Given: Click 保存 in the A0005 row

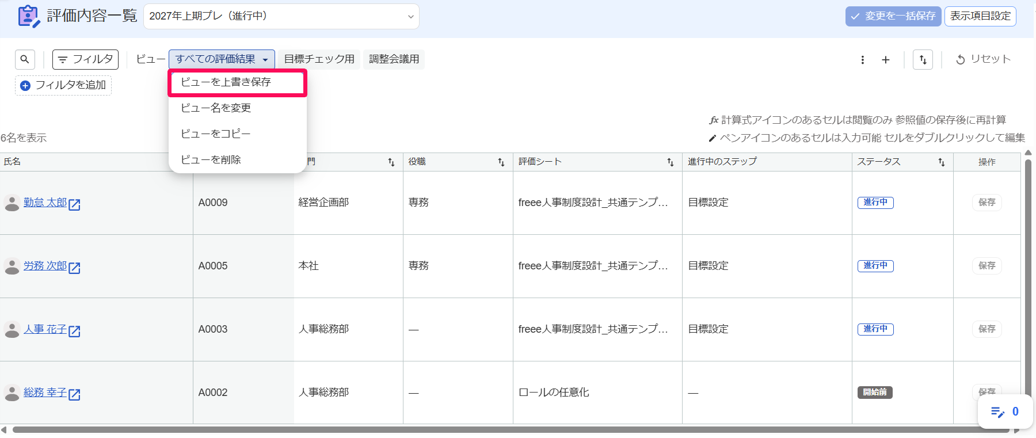Looking at the screenshot, I should tap(987, 266).
